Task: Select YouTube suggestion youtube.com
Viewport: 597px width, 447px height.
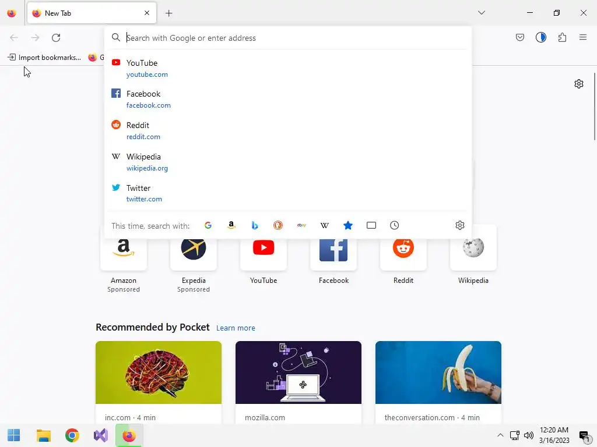Action: (x=288, y=69)
